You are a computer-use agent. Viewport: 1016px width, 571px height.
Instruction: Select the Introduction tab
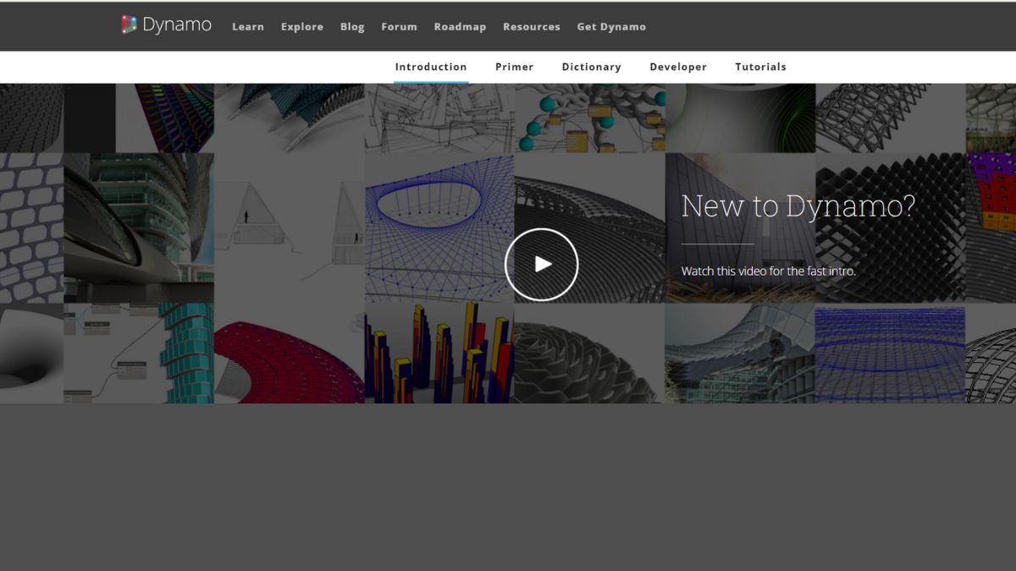431,67
